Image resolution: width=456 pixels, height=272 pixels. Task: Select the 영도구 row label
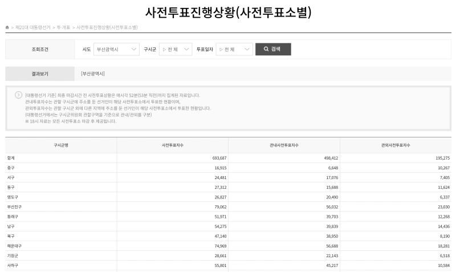tap(13, 197)
